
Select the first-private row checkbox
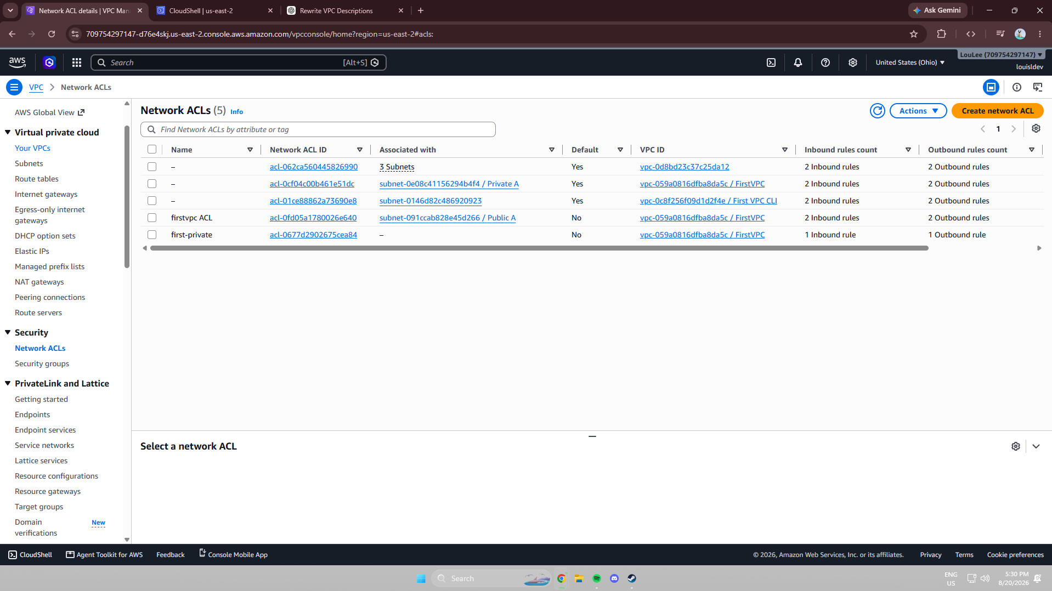(152, 235)
